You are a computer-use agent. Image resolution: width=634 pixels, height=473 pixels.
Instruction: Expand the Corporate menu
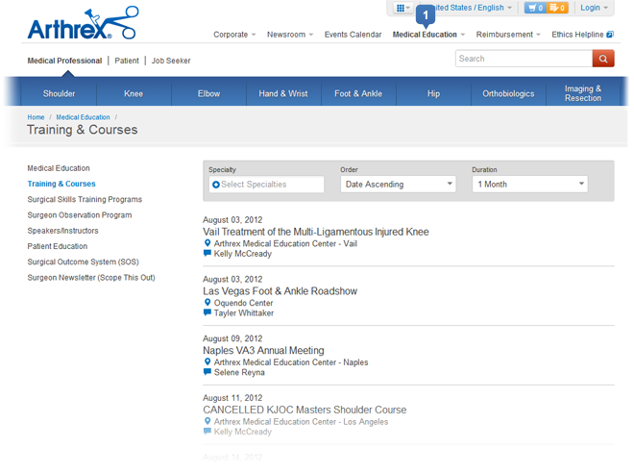[234, 35]
